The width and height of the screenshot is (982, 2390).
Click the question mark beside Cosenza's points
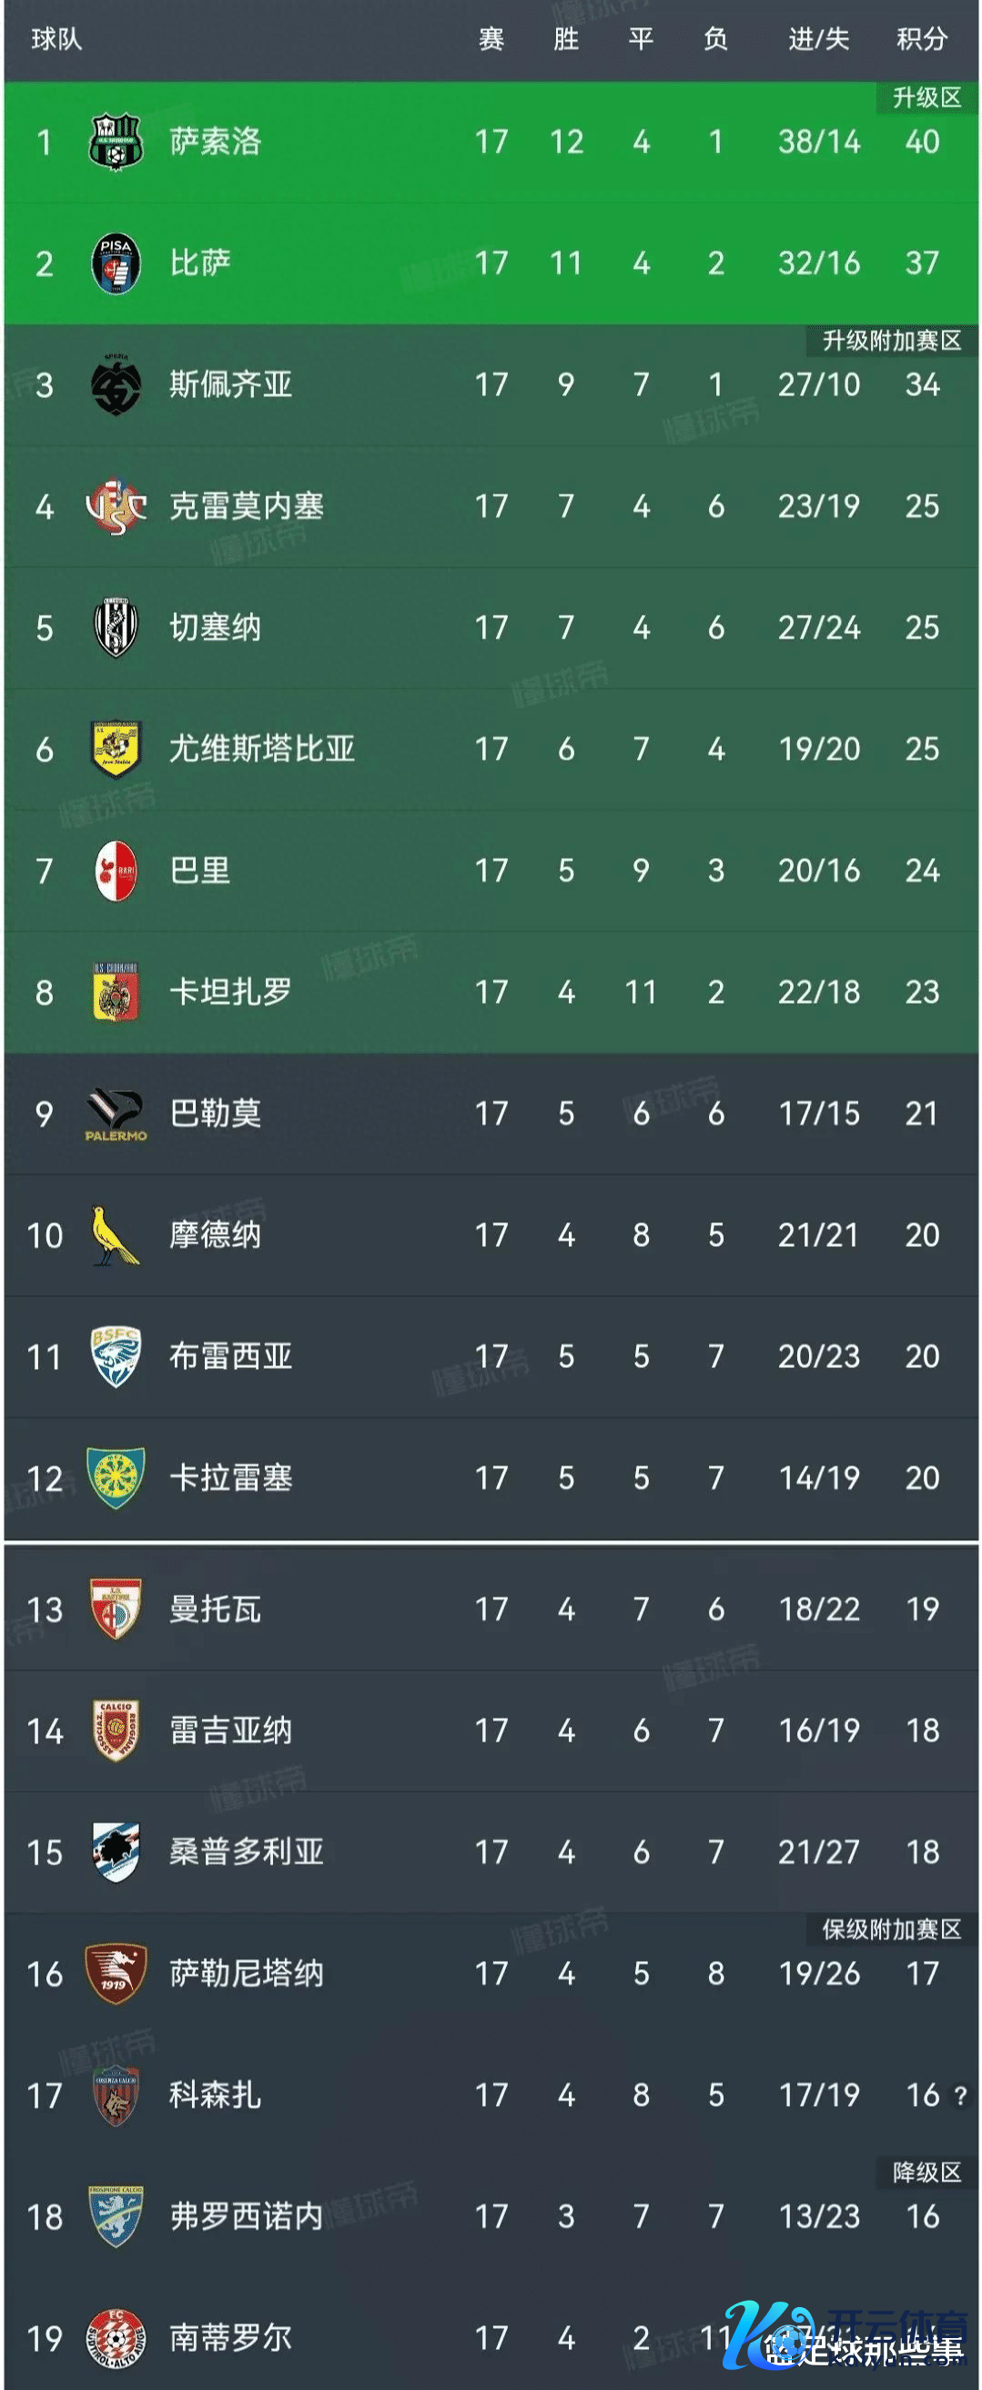click(x=961, y=2095)
